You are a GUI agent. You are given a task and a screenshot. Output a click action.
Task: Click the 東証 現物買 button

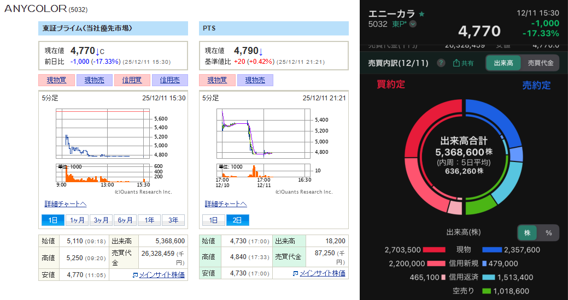(56, 80)
